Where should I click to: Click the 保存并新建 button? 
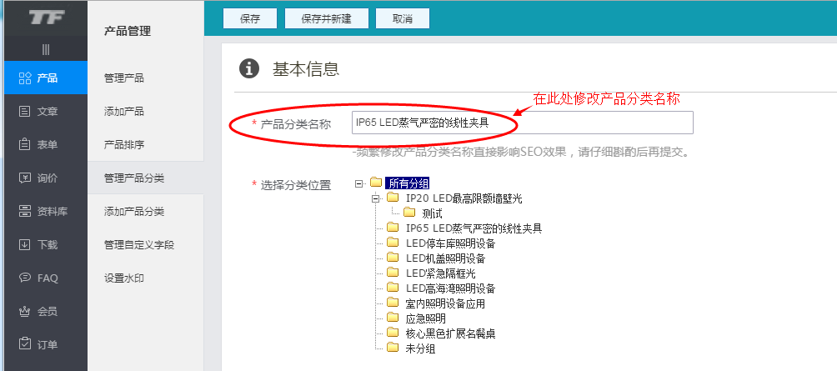pos(327,18)
